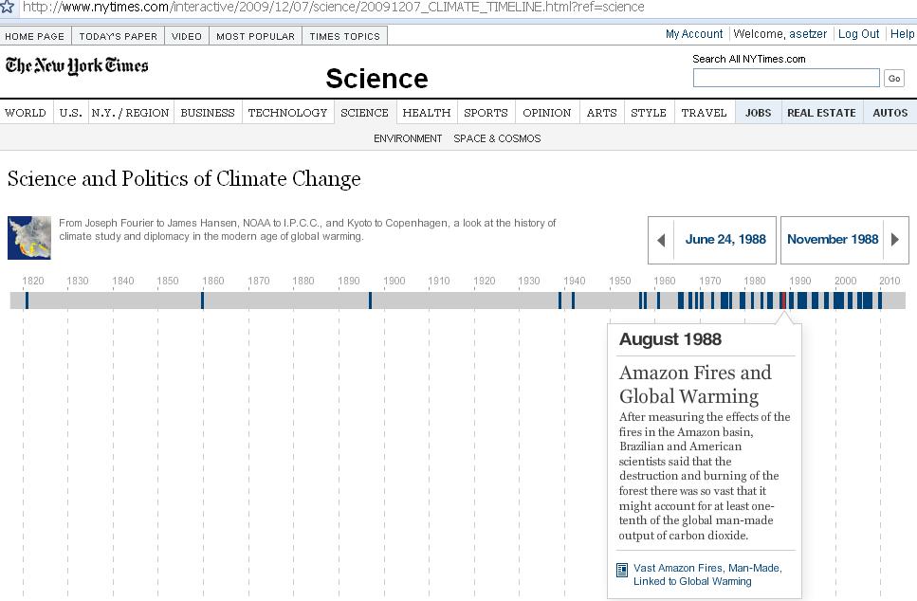This screenshot has height=601, width=917.
Task: Select OPINION section
Action: (547, 112)
